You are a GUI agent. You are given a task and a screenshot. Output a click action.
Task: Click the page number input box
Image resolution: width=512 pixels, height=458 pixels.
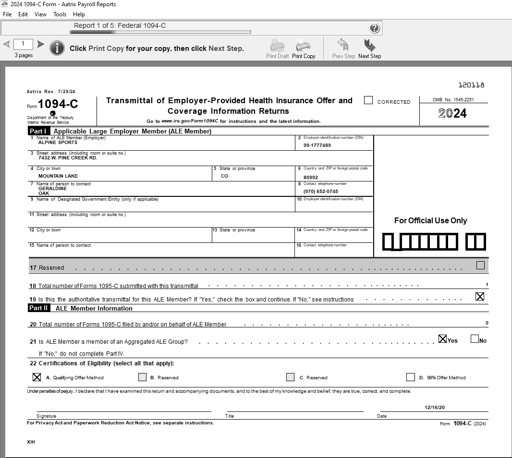pos(23,44)
